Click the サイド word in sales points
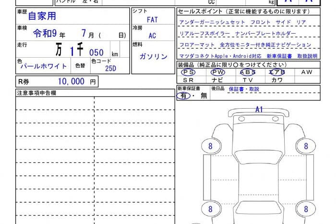The height and width of the screenshot is (224, 336). 283,22
